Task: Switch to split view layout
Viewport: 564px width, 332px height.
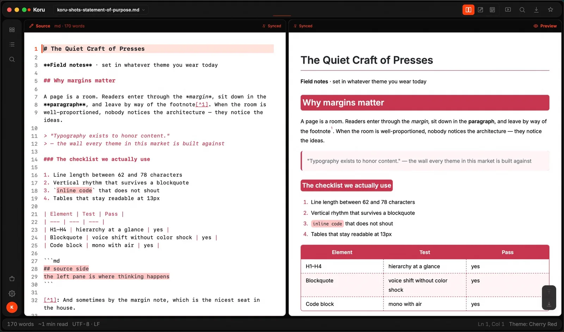Action: (x=468, y=10)
